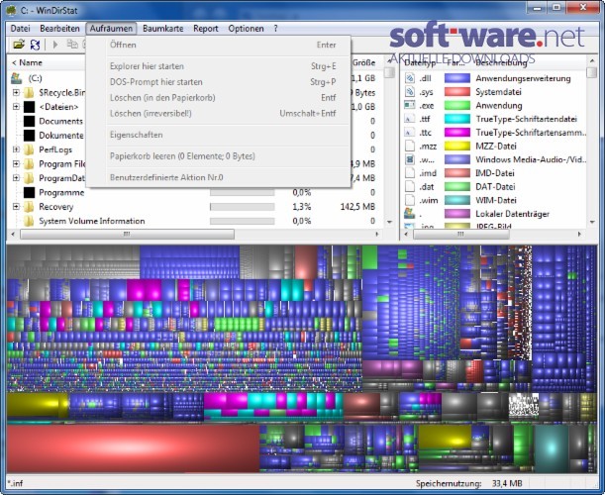Click the .ttc file type icon
Viewport: 605px width, 495px height.
(409, 133)
